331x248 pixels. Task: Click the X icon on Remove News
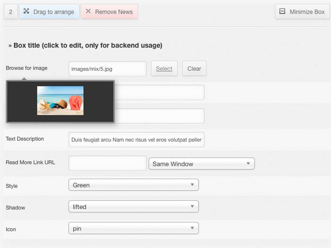pos(88,11)
